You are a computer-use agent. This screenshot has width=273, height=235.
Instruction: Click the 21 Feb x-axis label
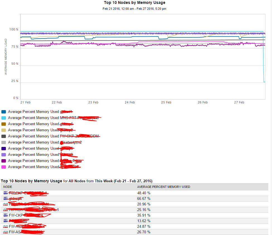pyautogui.click(x=25, y=102)
